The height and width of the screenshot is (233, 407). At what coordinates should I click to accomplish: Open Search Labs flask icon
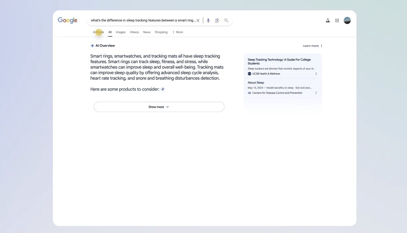click(x=328, y=20)
